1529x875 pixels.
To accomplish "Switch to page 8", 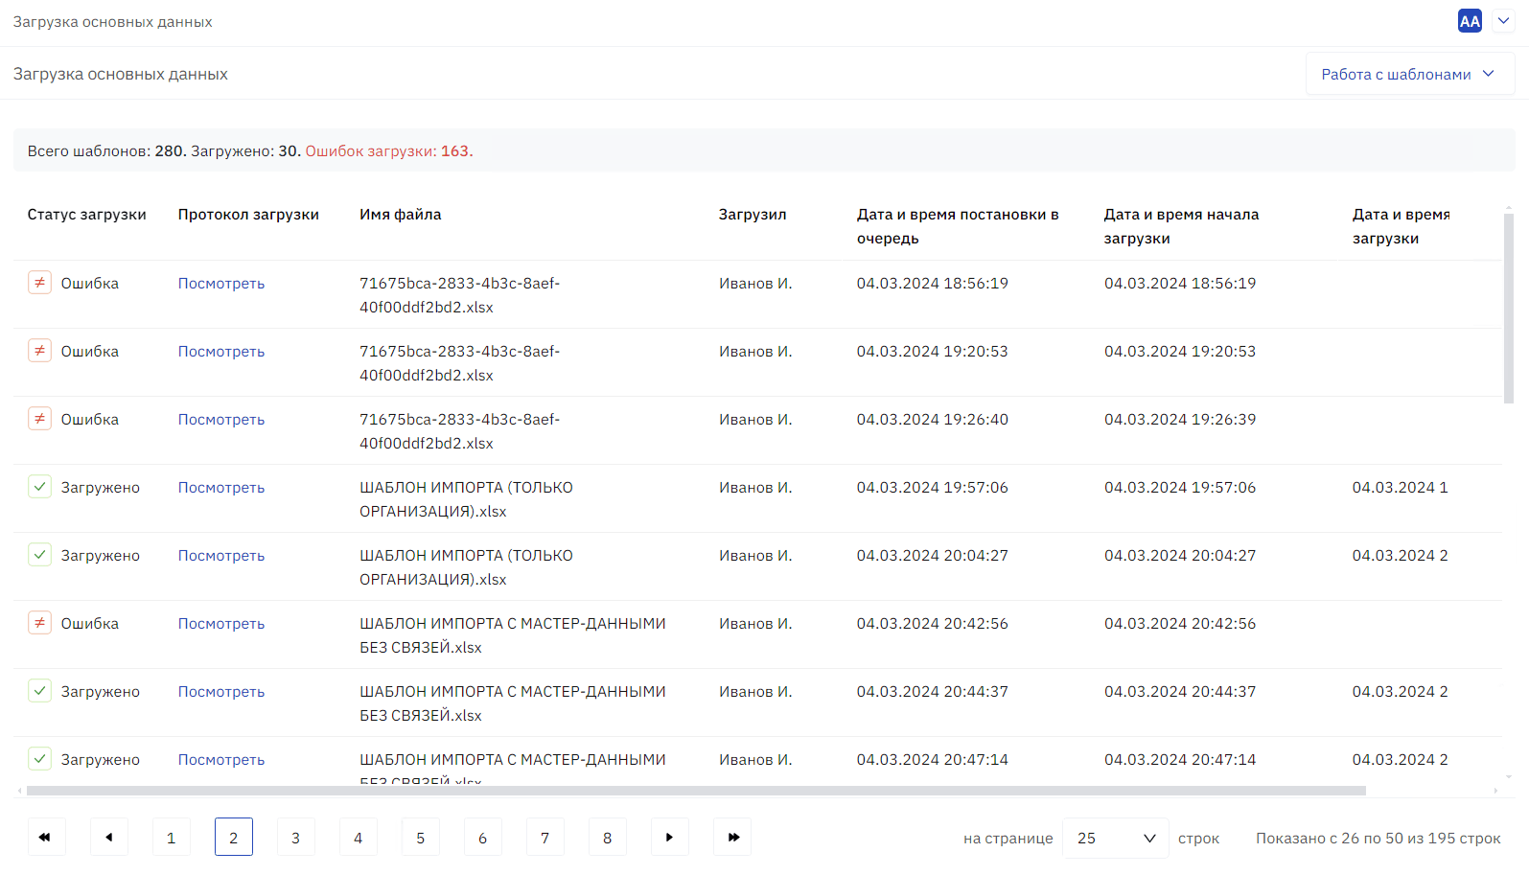I will tap(608, 837).
